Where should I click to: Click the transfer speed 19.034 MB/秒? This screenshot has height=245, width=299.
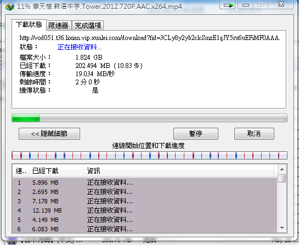[95, 74]
